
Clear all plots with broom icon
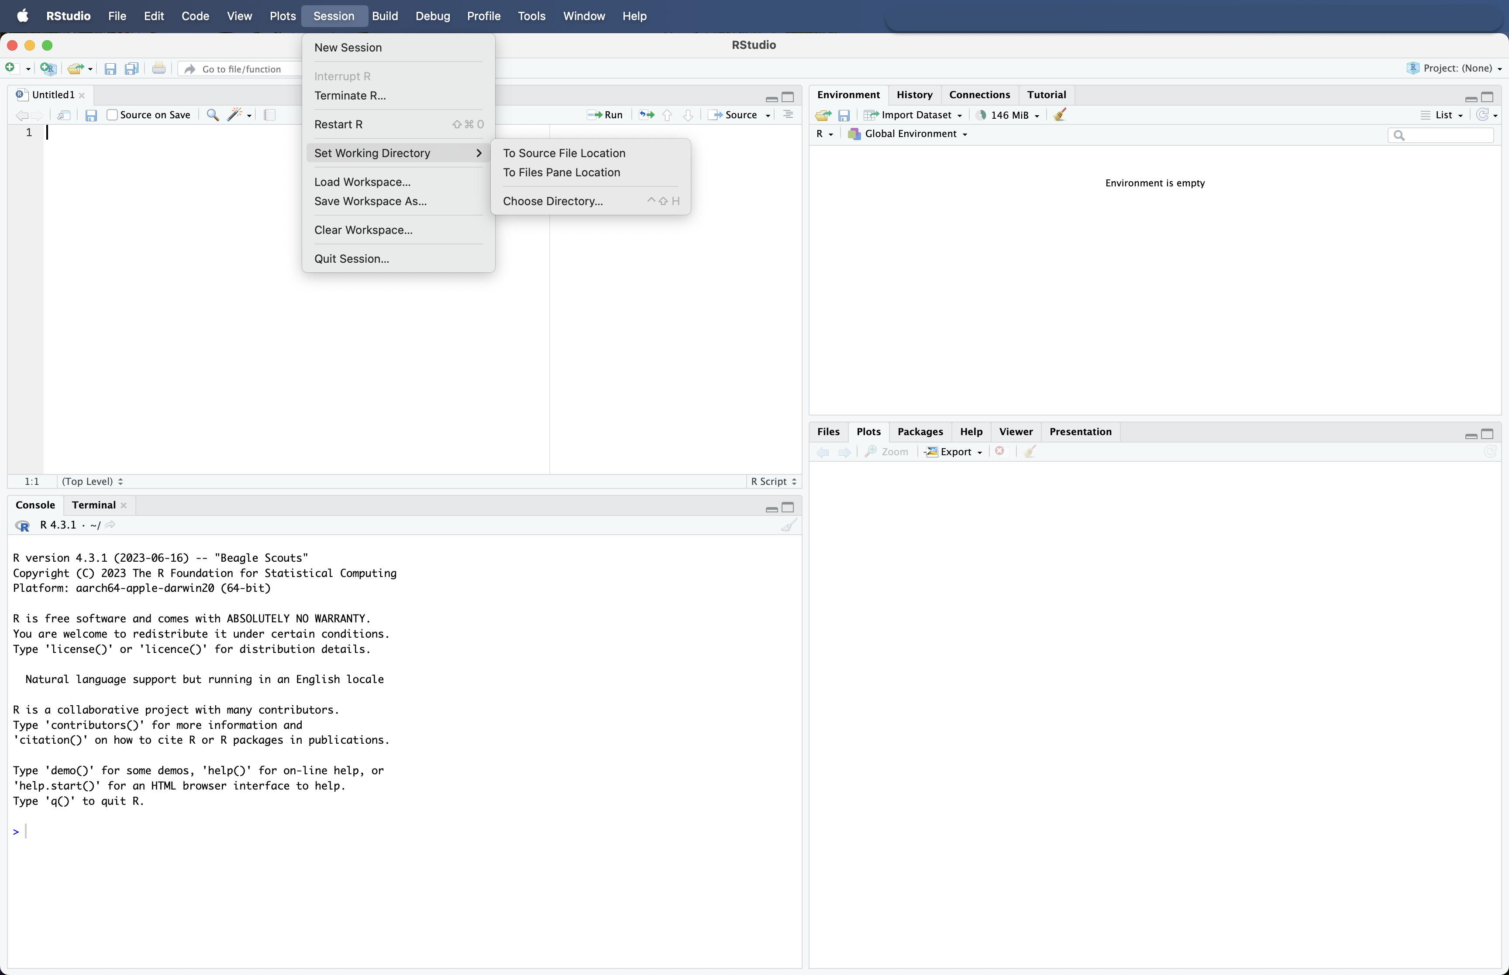click(x=1030, y=451)
